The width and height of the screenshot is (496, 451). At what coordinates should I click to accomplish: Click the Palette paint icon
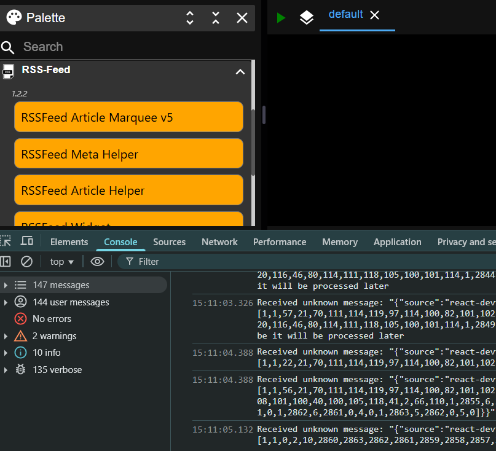click(14, 17)
